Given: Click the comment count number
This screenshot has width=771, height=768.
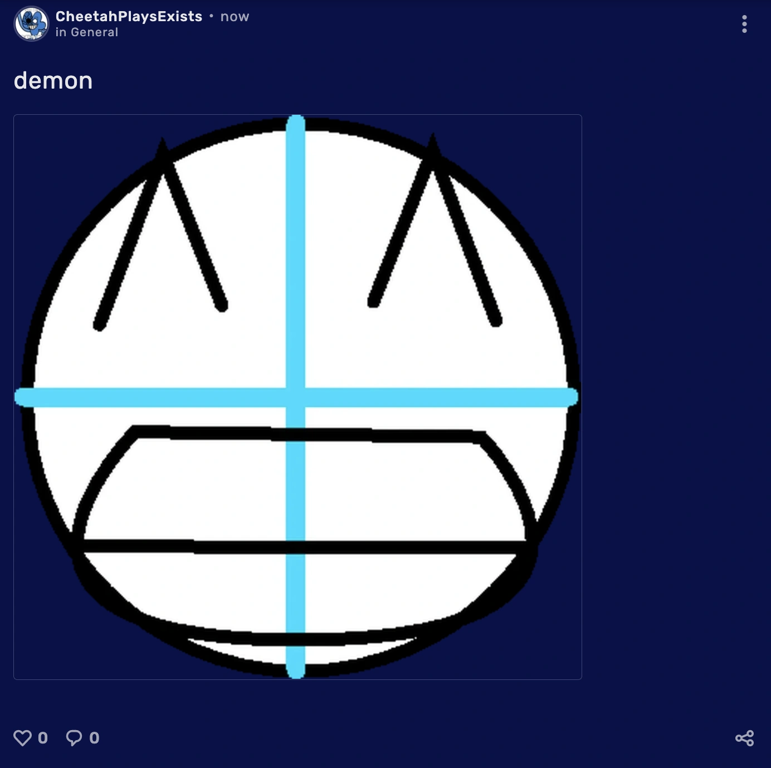Looking at the screenshot, I should [94, 738].
